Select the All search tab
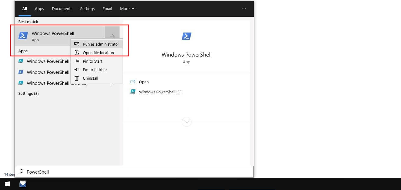Viewport: 401px width, 190px height. (24, 9)
